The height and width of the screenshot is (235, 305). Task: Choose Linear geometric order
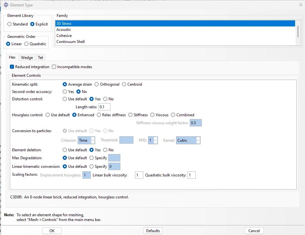(x=8, y=44)
